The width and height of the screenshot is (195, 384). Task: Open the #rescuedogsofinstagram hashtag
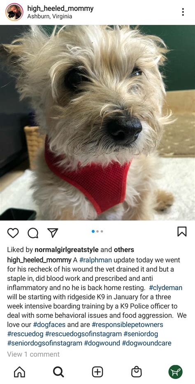[x=84, y=334]
